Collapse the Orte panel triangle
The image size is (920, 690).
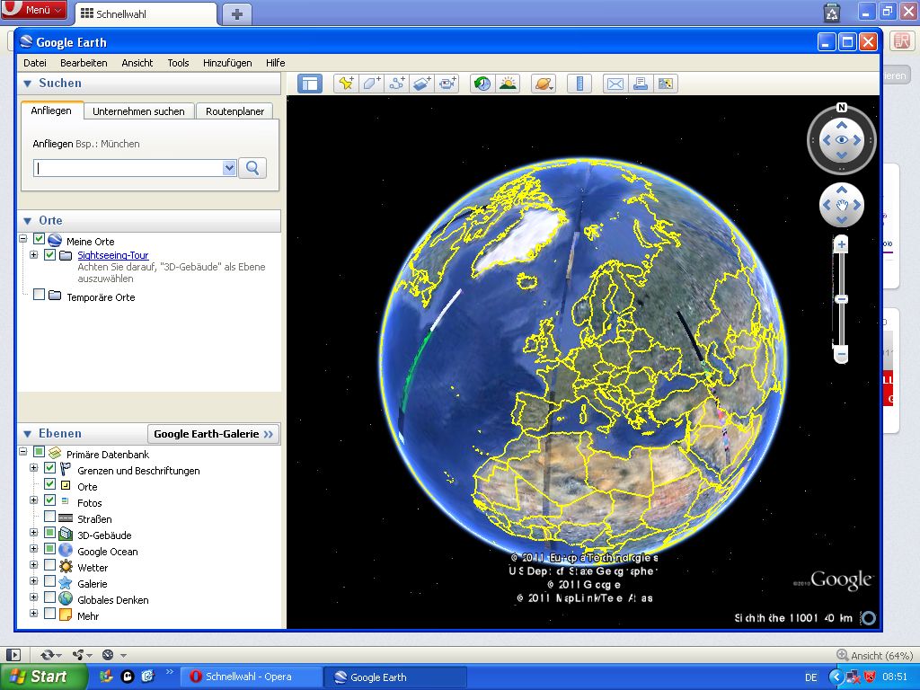[x=27, y=221]
